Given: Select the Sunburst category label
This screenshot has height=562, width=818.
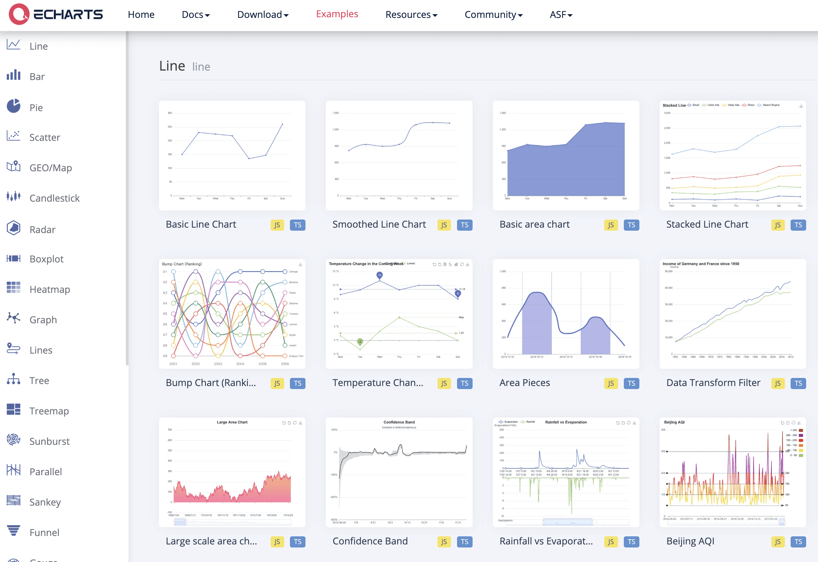Looking at the screenshot, I should [x=49, y=441].
